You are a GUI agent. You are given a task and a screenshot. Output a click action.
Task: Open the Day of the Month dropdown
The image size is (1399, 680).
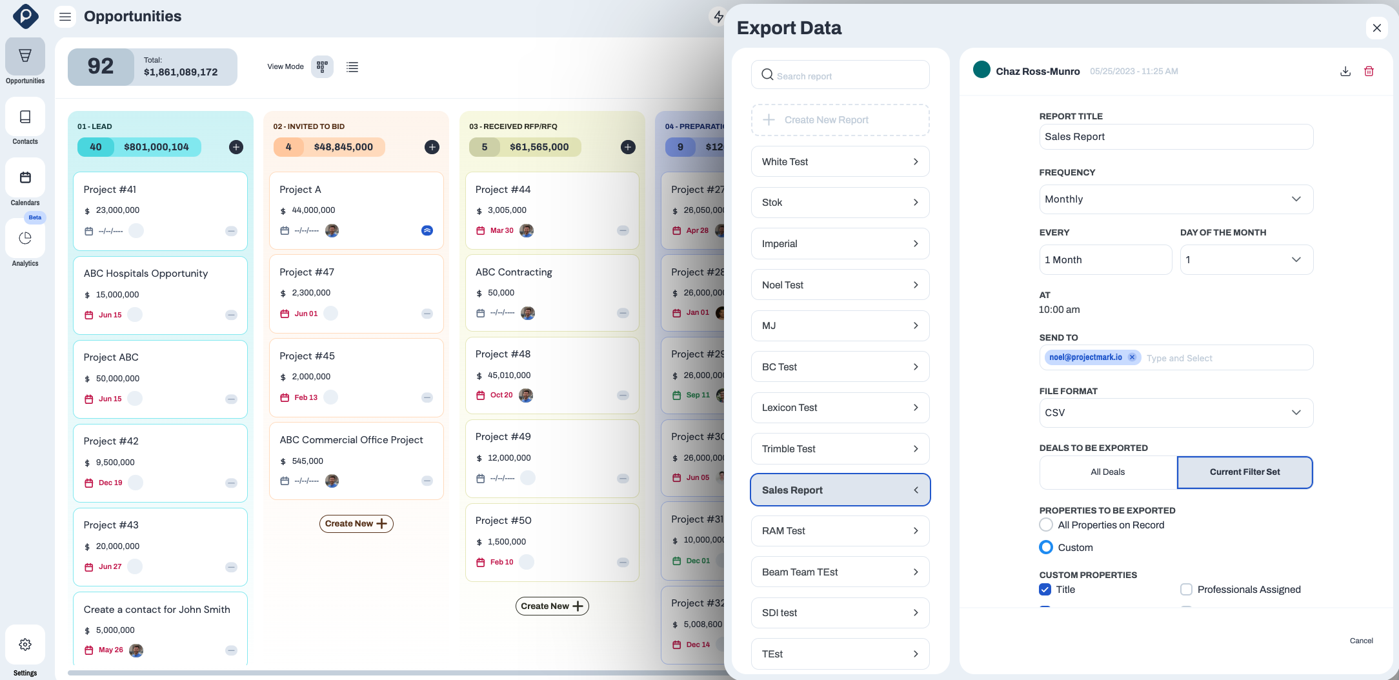point(1247,259)
